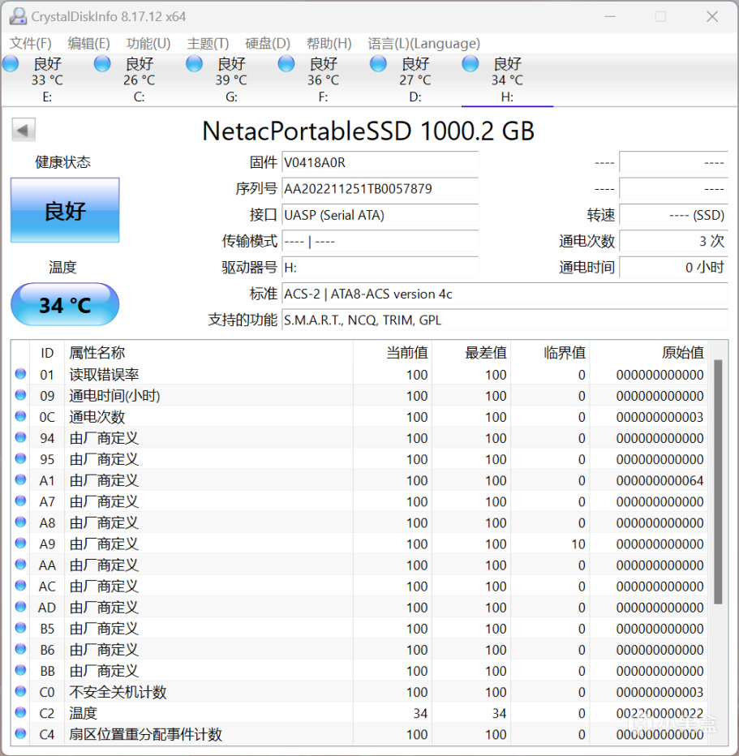Click the status dot for row A9
The height and width of the screenshot is (756, 739).
point(20,543)
